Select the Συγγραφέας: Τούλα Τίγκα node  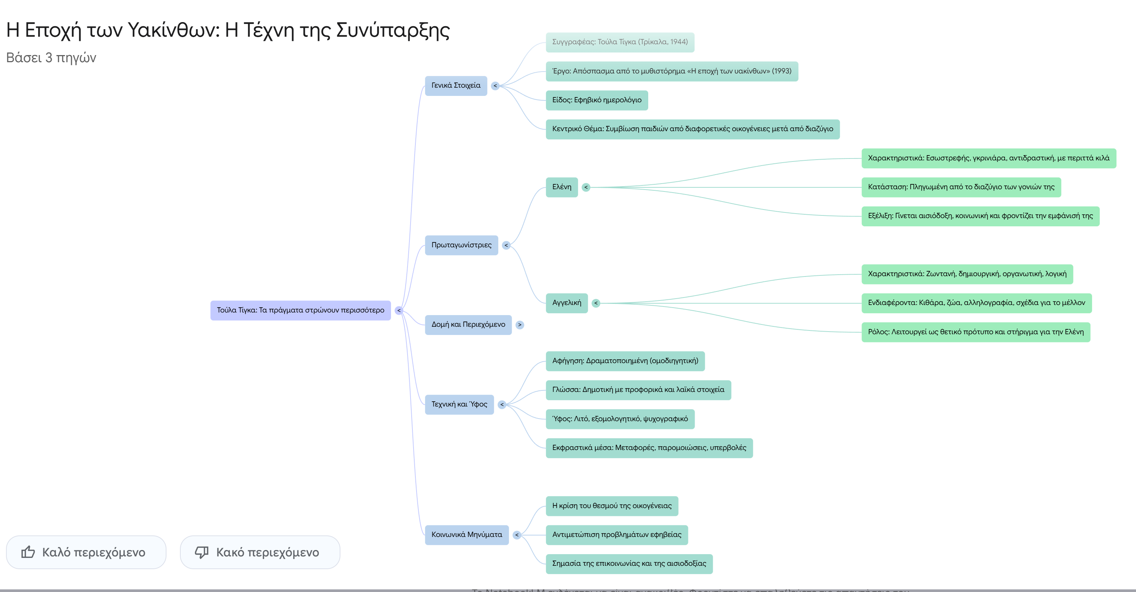point(620,42)
